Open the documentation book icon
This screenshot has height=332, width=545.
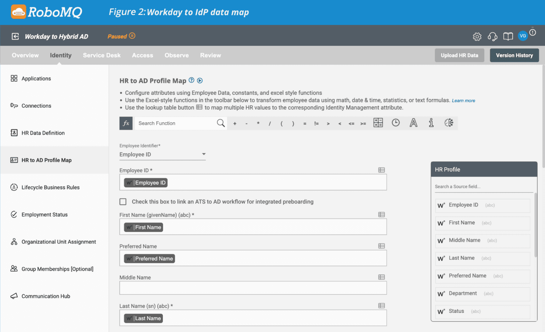508,36
